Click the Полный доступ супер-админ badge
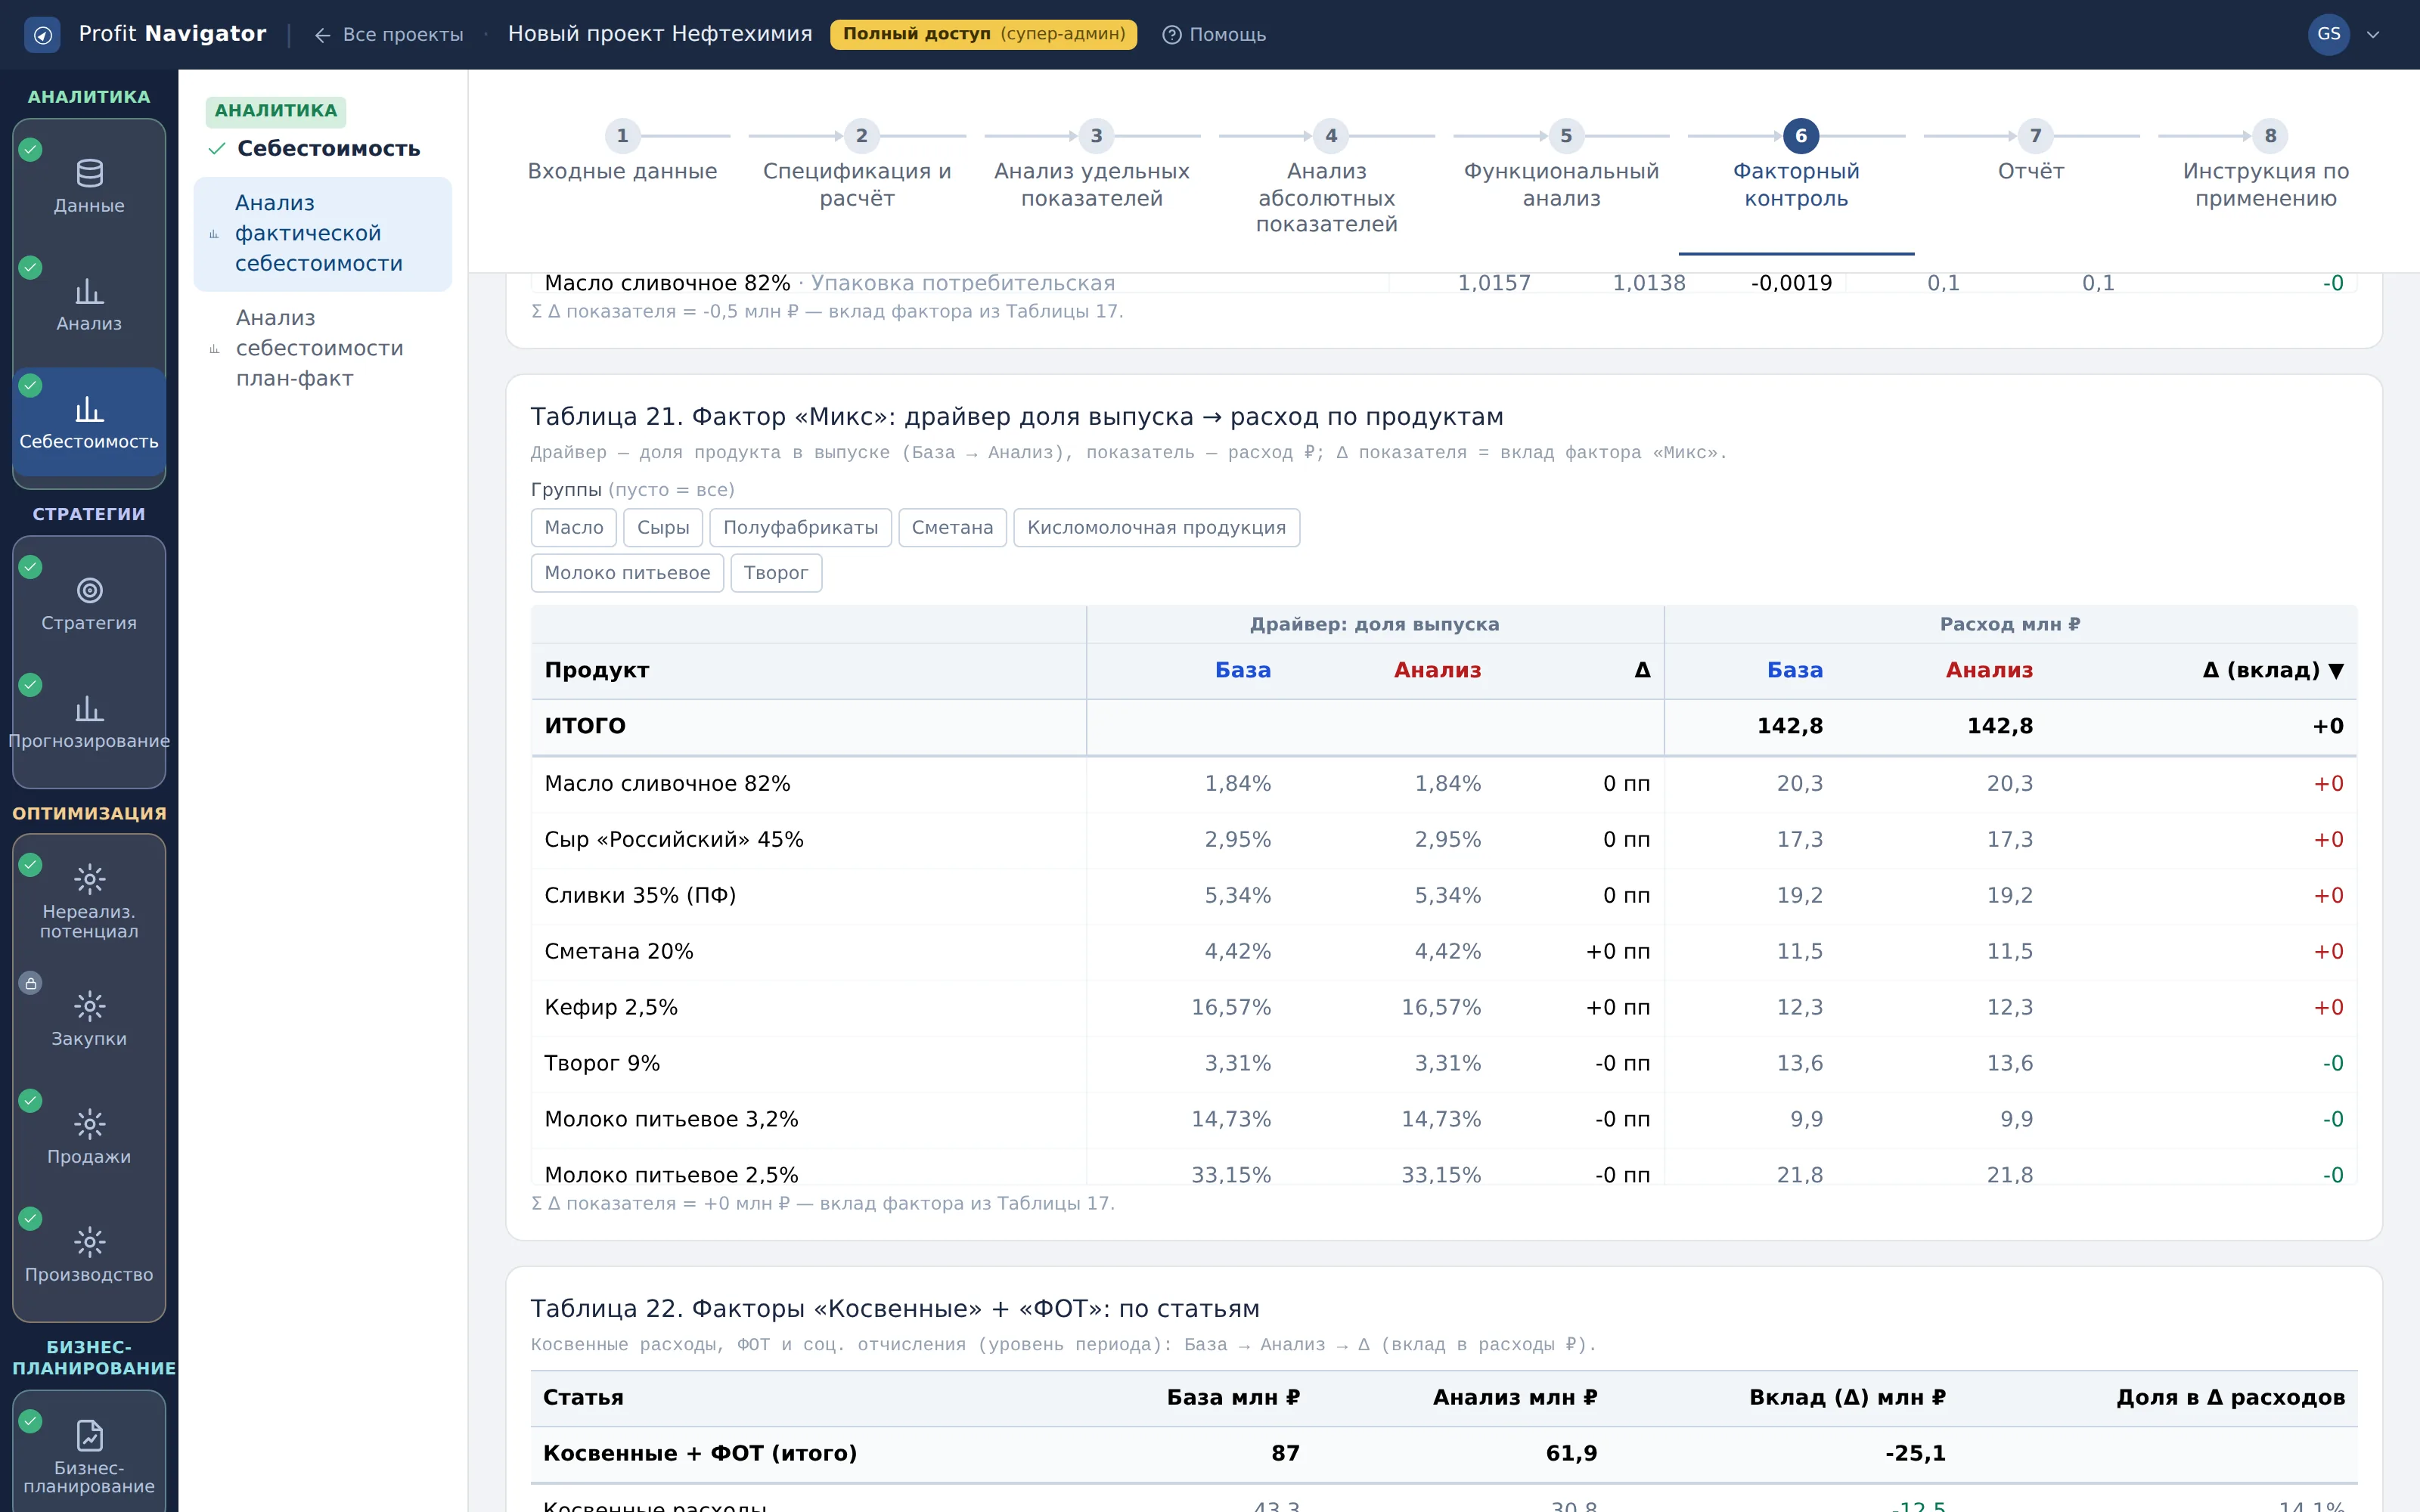The height and width of the screenshot is (1512, 2420). tap(983, 35)
